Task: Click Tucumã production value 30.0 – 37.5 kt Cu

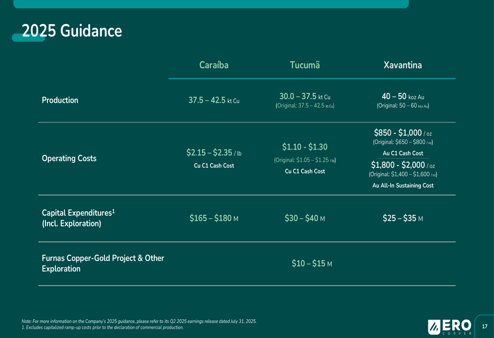Action: 305,96
